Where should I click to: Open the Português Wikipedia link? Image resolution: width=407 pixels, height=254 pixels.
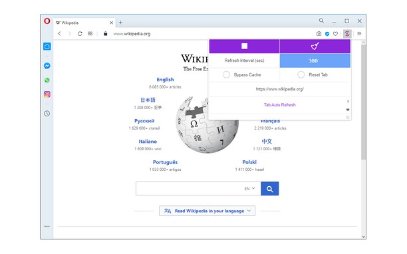pyautogui.click(x=165, y=162)
